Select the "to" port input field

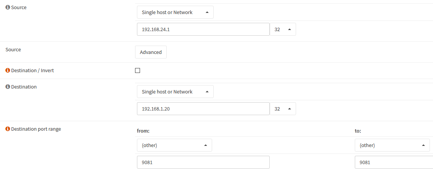click(394, 162)
